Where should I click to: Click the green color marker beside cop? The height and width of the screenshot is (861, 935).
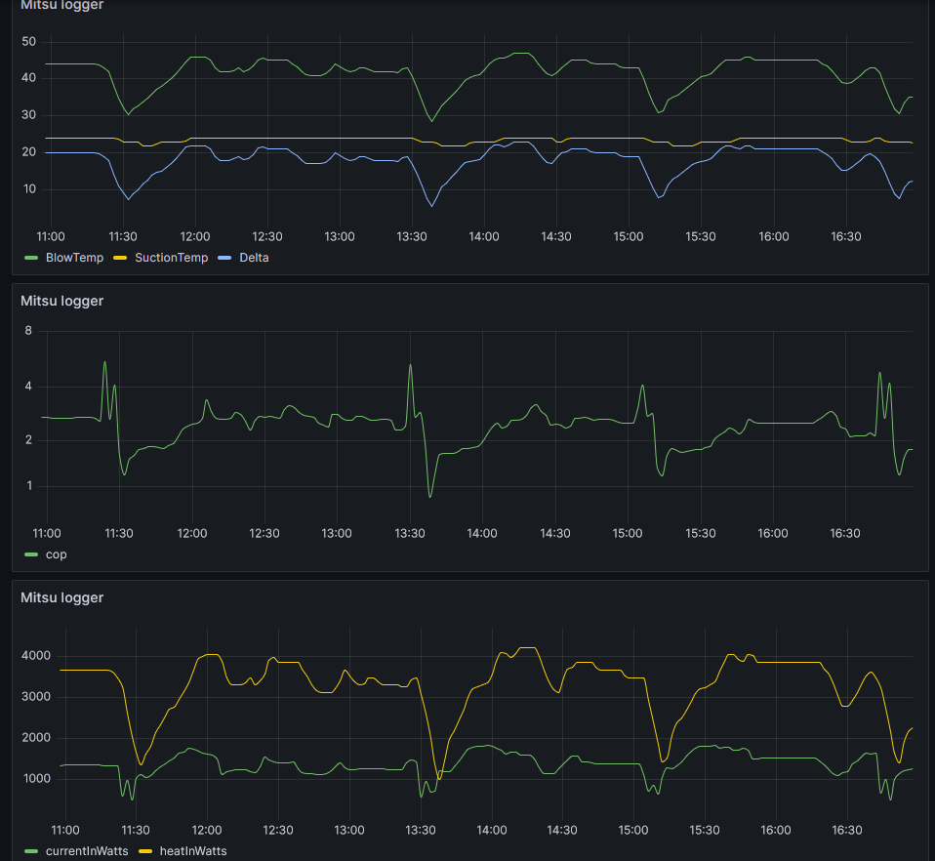(29, 554)
